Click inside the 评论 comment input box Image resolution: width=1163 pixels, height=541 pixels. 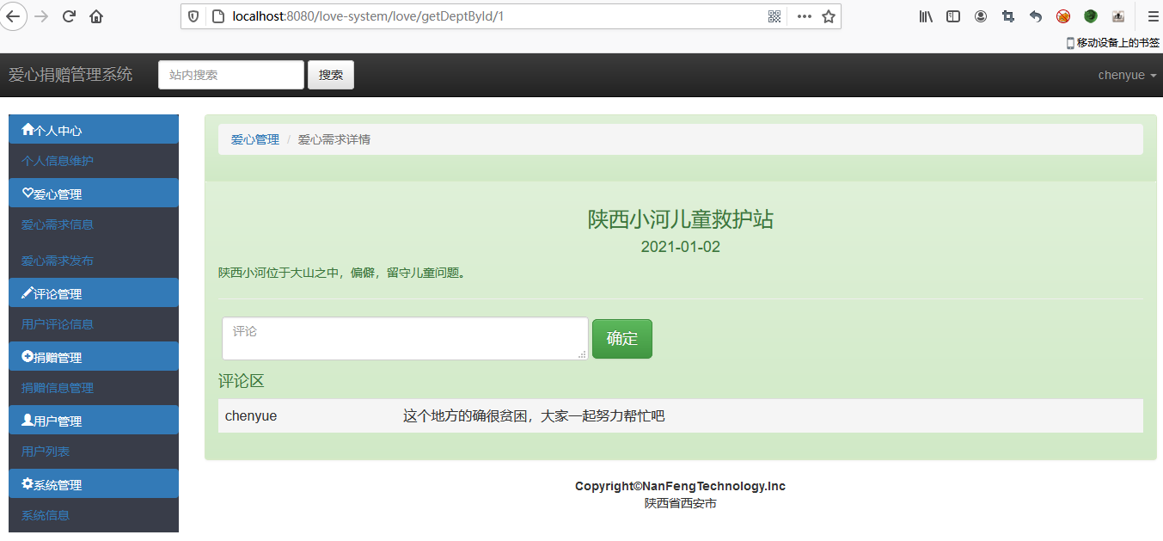404,338
